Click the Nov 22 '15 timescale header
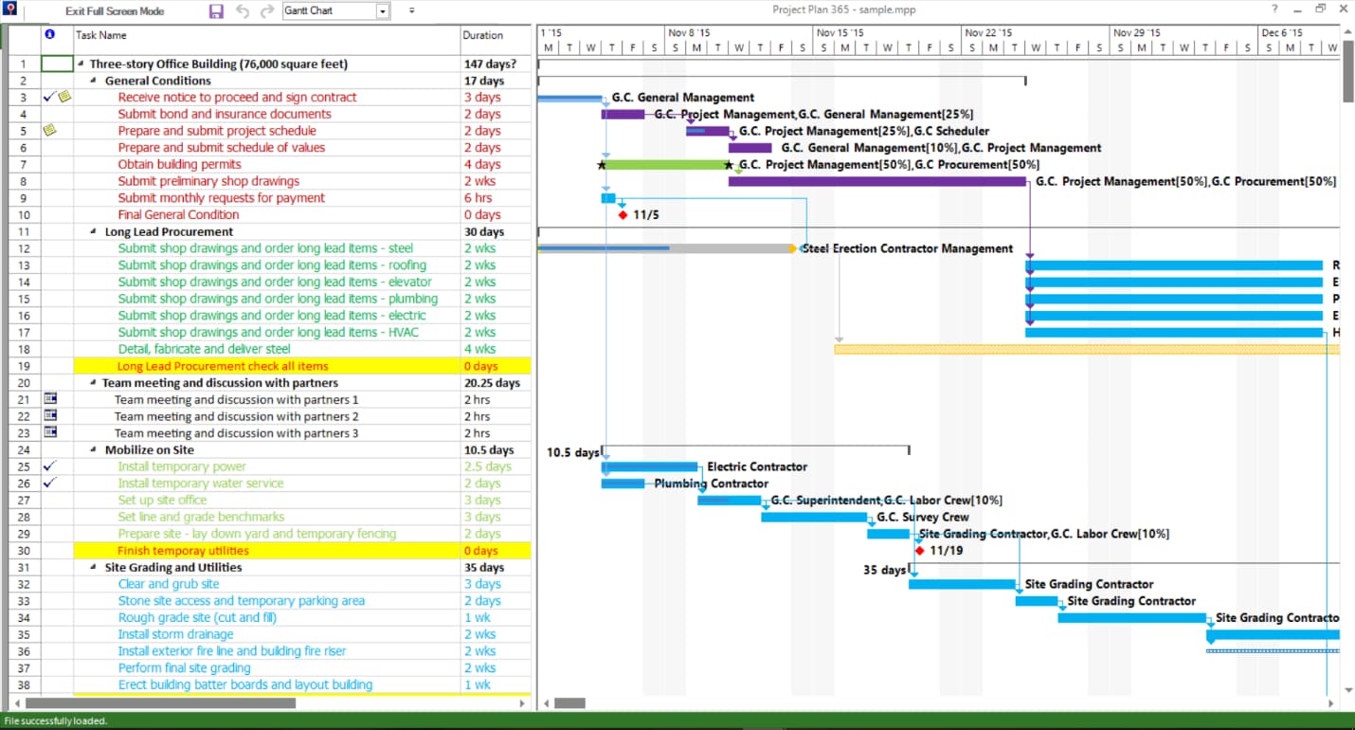1355x730 pixels. coord(1036,32)
